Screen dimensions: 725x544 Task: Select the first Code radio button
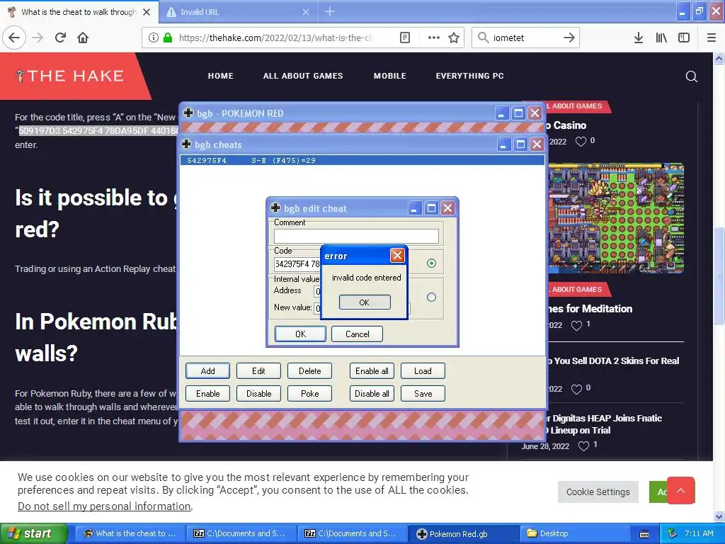coord(431,263)
